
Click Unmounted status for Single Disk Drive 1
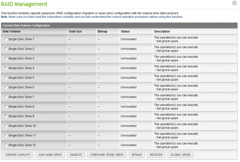click(129, 39)
